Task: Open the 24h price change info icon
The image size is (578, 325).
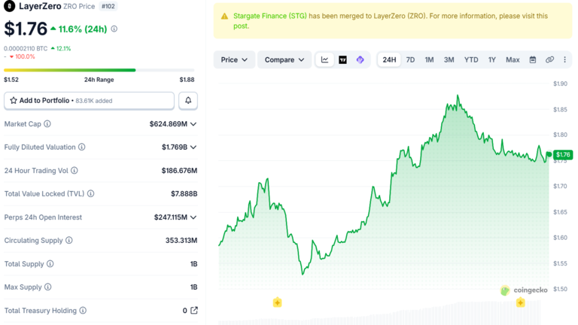Action: click(114, 29)
